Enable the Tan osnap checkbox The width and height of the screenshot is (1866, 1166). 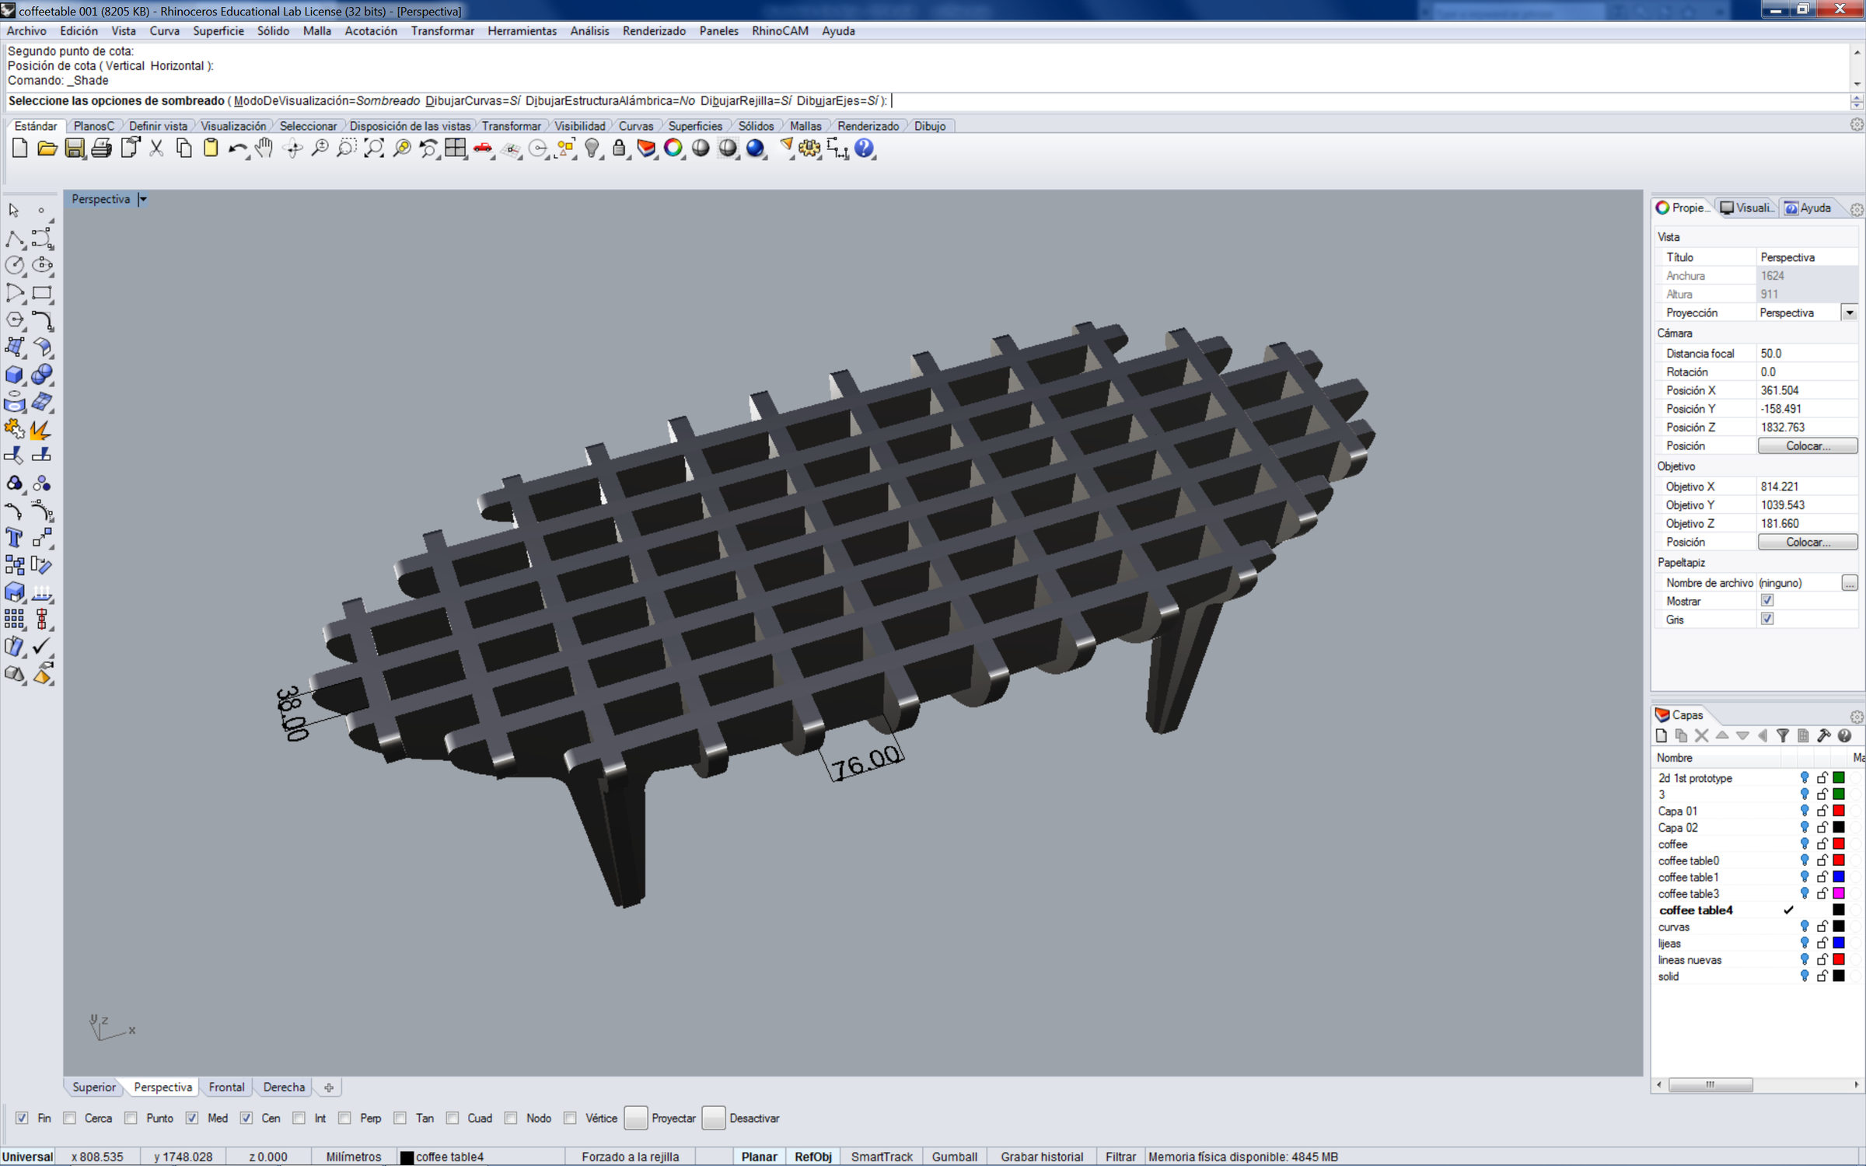pyautogui.click(x=400, y=1118)
